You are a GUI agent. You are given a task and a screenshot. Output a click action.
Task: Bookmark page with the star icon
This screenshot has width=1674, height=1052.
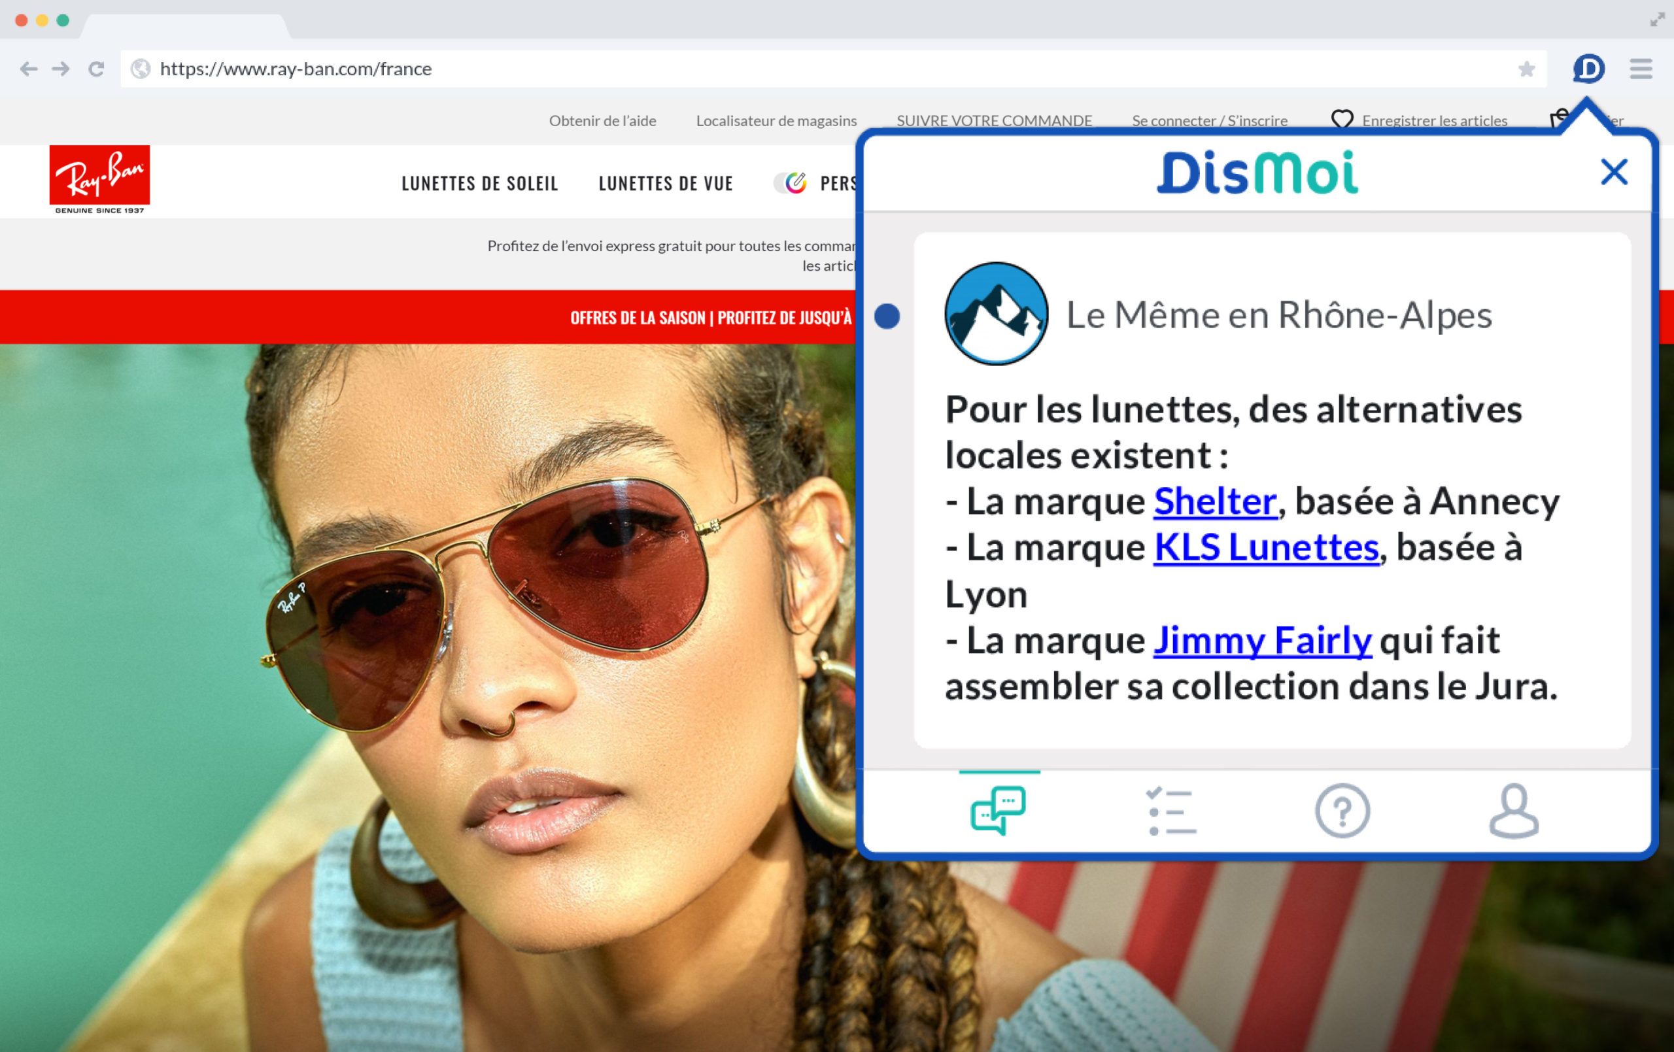(x=1526, y=69)
